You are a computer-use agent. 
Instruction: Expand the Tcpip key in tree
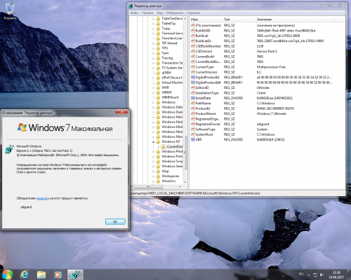pyautogui.click(x=154, y=29)
